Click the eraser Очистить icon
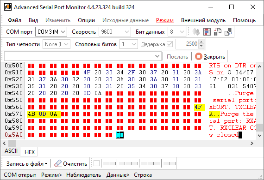Viewport: 264px width, 180px height. coord(58,163)
